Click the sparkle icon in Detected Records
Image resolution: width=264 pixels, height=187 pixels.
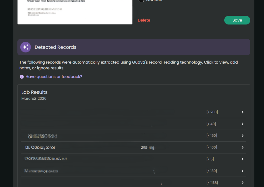(26, 47)
